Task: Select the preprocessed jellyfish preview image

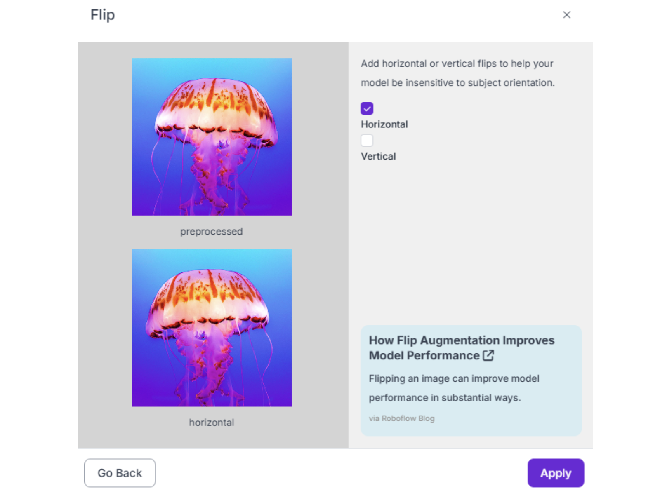Action: 212,136
